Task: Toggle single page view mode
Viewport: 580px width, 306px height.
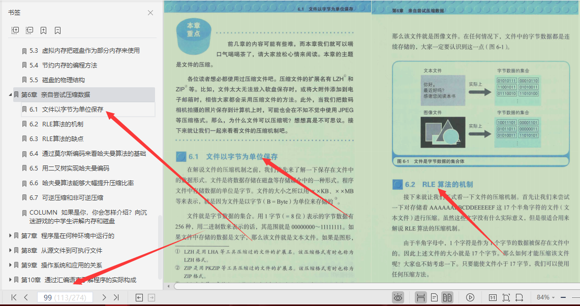Action: tap(434, 297)
